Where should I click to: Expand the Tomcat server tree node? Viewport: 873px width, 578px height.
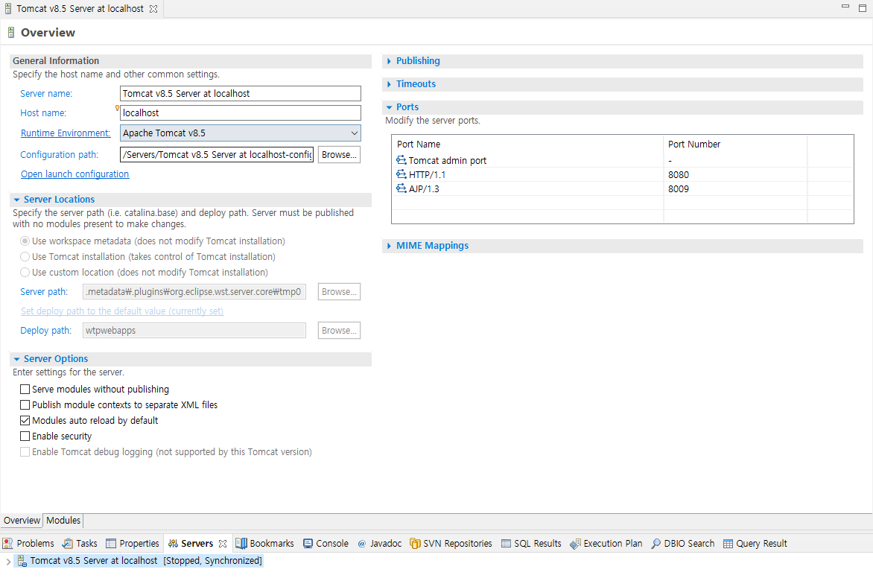[x=7, y=562]
